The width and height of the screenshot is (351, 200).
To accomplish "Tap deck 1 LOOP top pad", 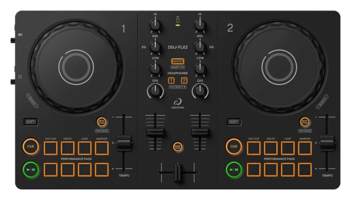I will click(85, 148).
